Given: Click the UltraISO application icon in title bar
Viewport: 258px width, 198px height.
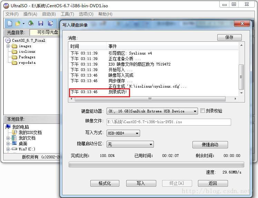Looking at the screenshot, I should [6, 6].
